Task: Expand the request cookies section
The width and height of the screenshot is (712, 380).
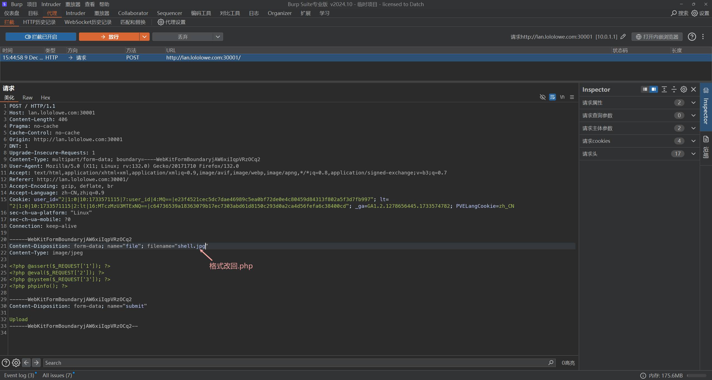Action: [x=693, y=141]
